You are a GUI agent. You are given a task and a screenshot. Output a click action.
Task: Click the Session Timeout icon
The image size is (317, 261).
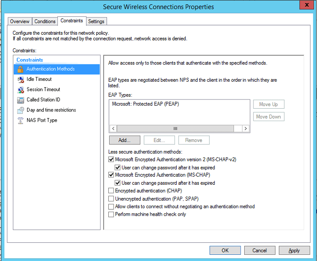20,90
